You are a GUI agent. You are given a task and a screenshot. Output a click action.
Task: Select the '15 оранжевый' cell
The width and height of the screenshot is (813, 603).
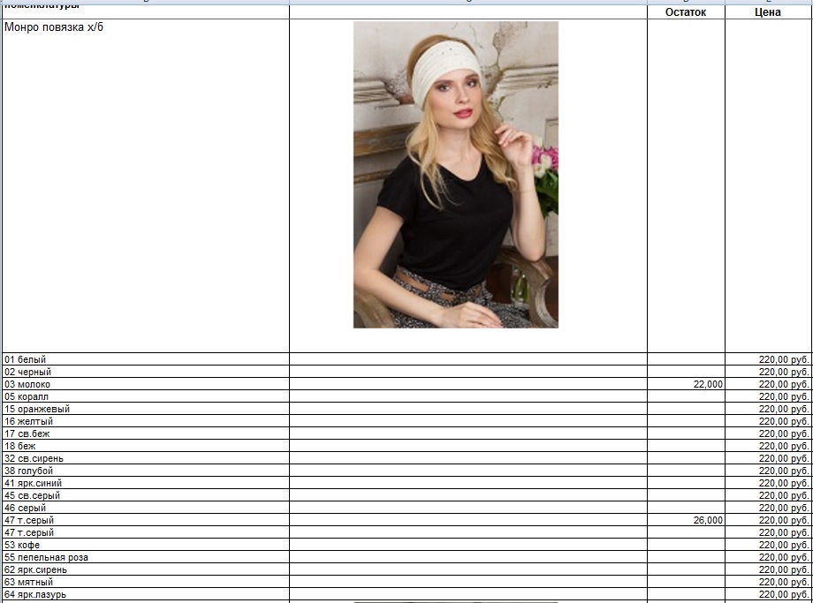point(146,409)
